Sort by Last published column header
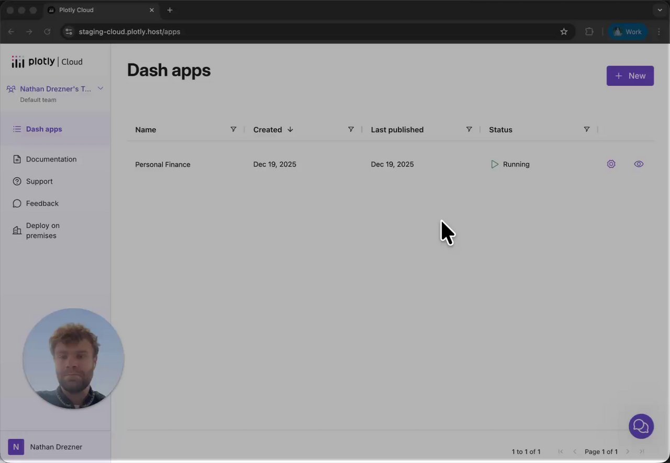This screenshot has height=463, width=670. (397, 130)
